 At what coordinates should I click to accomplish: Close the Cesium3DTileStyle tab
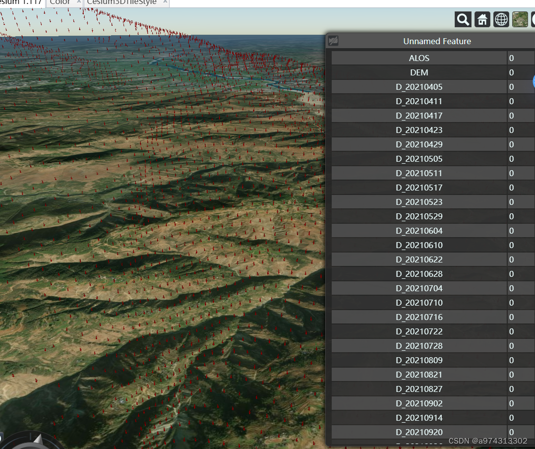click(165, 1)
